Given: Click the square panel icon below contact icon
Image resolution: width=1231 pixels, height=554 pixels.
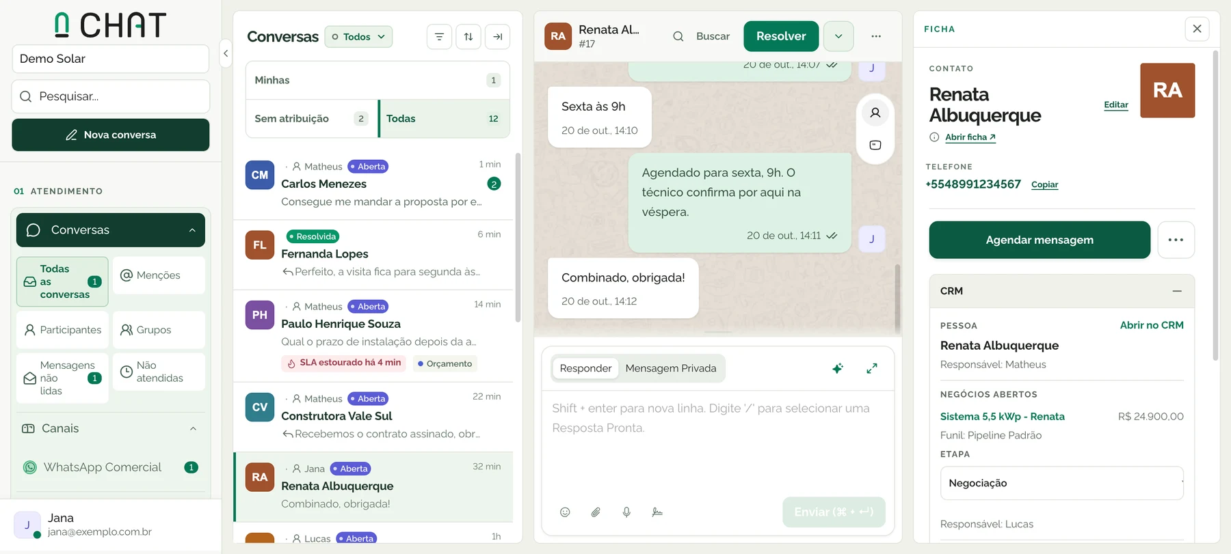Looking at the screenshot, I should (875, 145).
